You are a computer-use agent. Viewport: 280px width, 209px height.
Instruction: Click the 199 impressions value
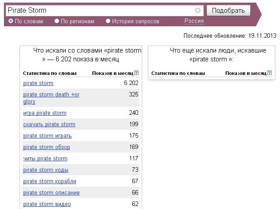(x=134, y=124)
